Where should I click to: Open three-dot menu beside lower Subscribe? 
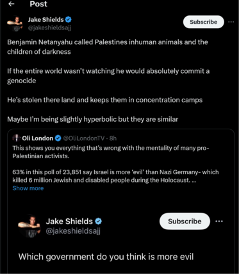(x=219, y=222)
